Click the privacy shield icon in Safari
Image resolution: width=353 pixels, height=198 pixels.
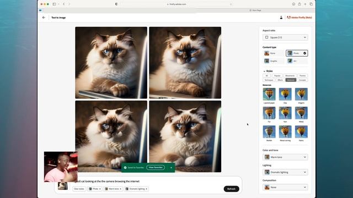(116, 4)
